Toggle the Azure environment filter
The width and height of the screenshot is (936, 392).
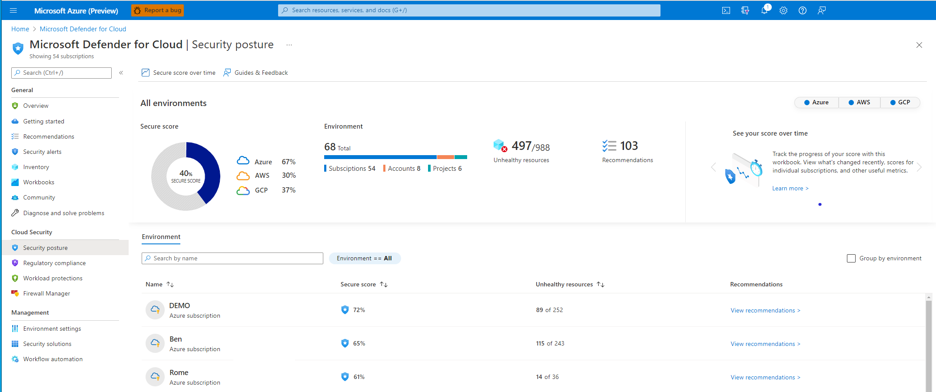817,103
